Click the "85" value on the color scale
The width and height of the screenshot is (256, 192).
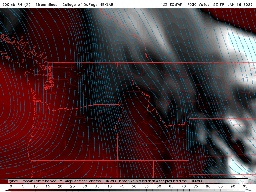point(220,186)
